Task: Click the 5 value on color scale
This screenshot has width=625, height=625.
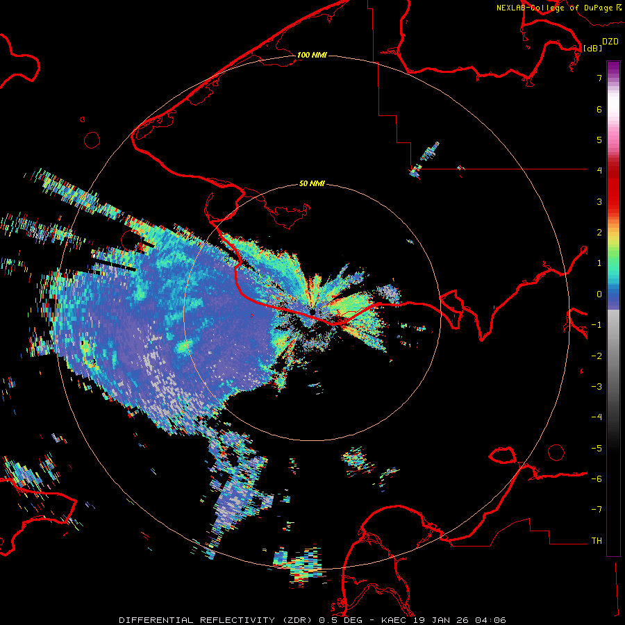Action: point(599,140)
